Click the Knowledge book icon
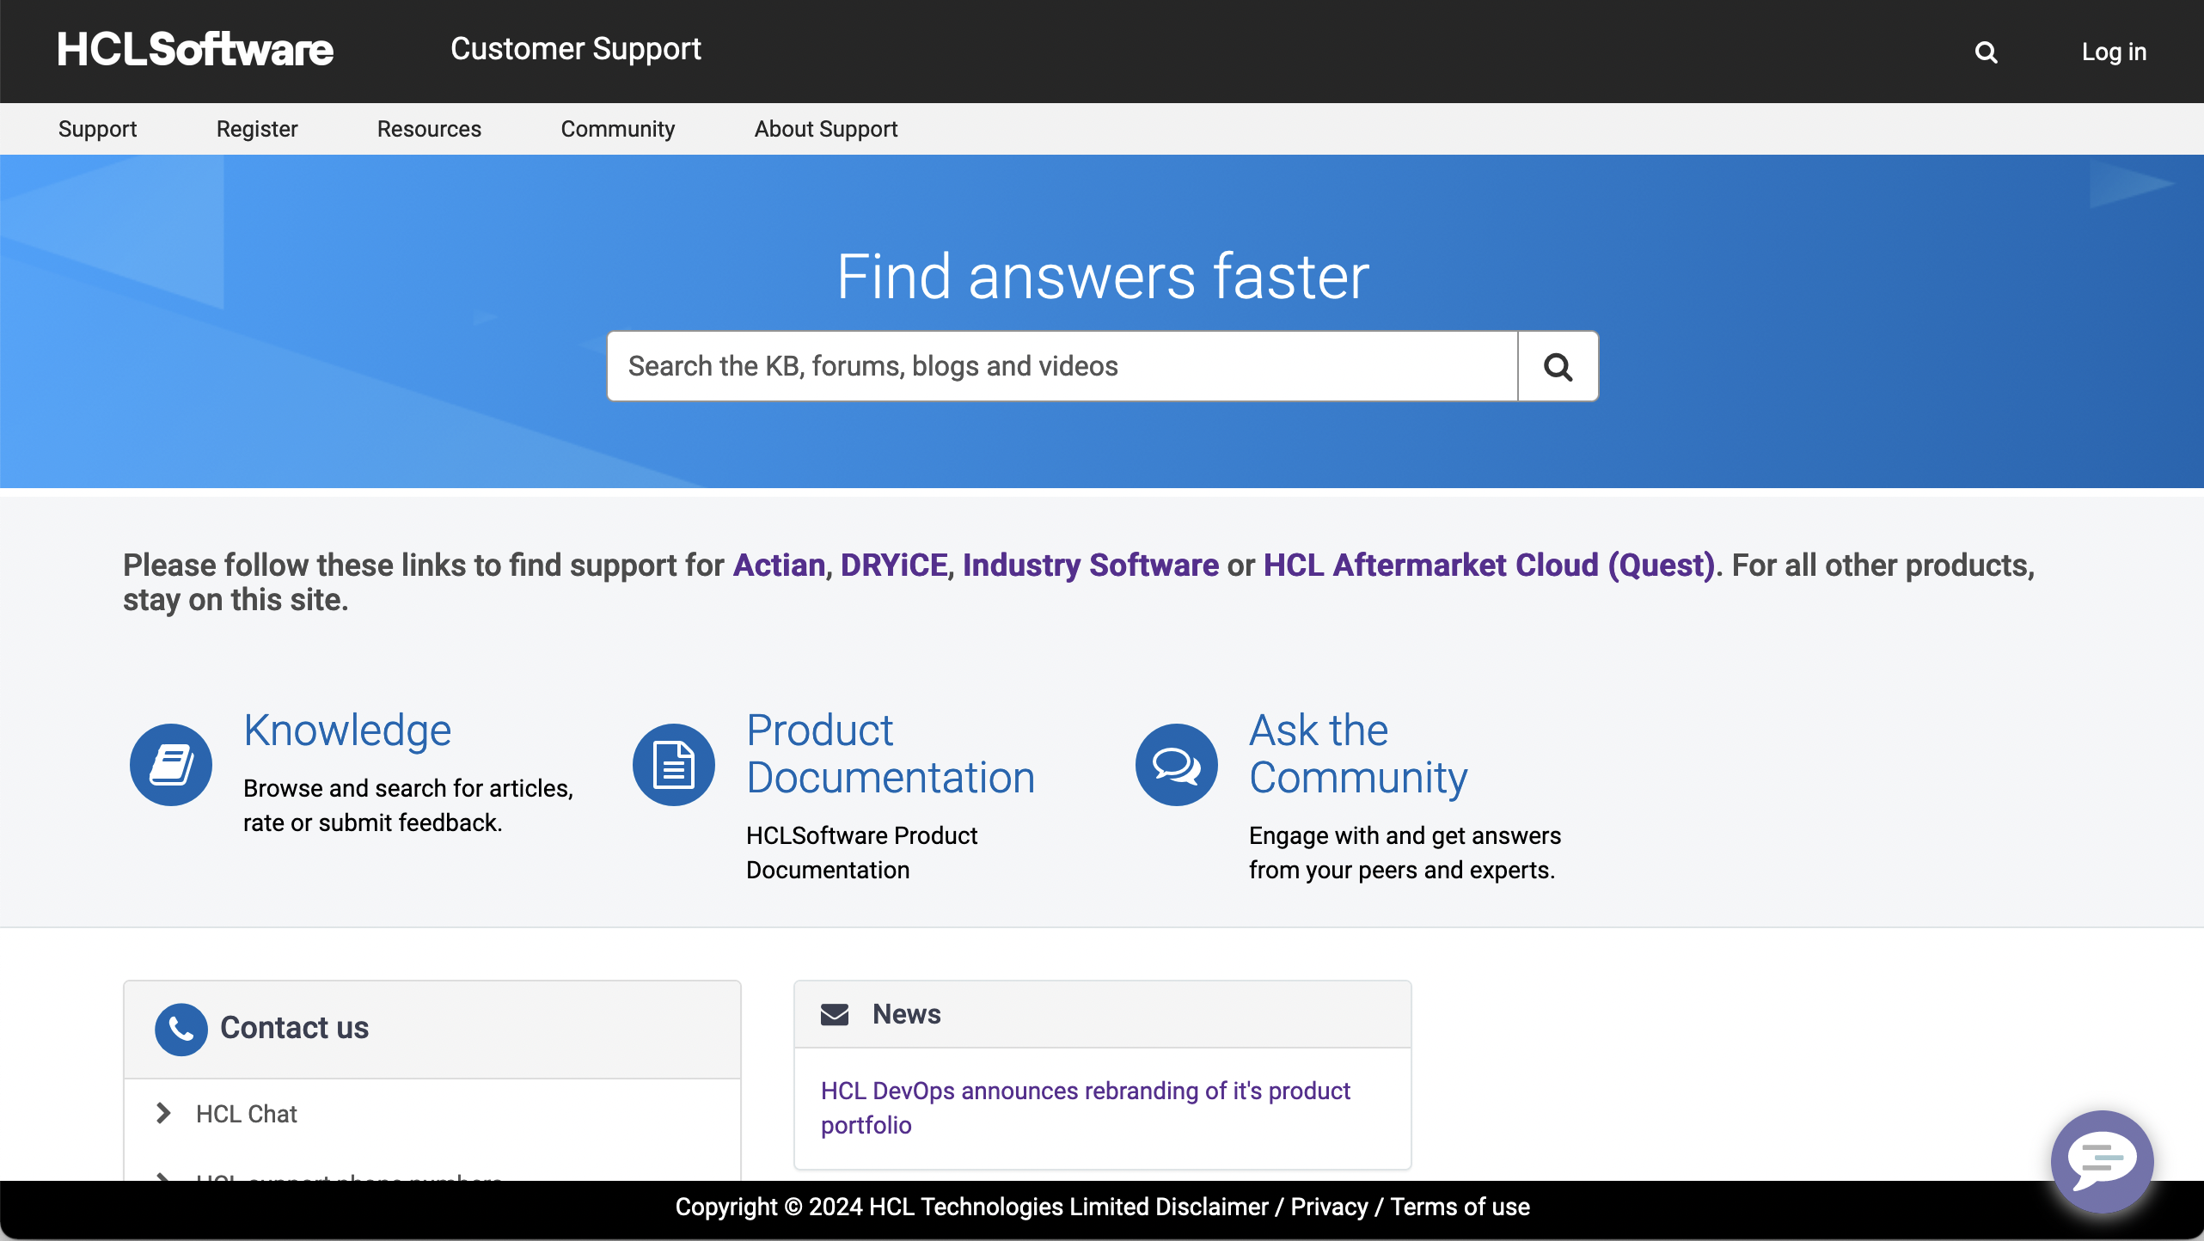Viewport: 2204px width, 1241px height. [171, 764]
